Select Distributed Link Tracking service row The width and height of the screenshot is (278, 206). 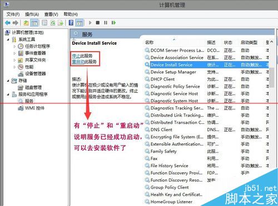click(x=207, y=115)
